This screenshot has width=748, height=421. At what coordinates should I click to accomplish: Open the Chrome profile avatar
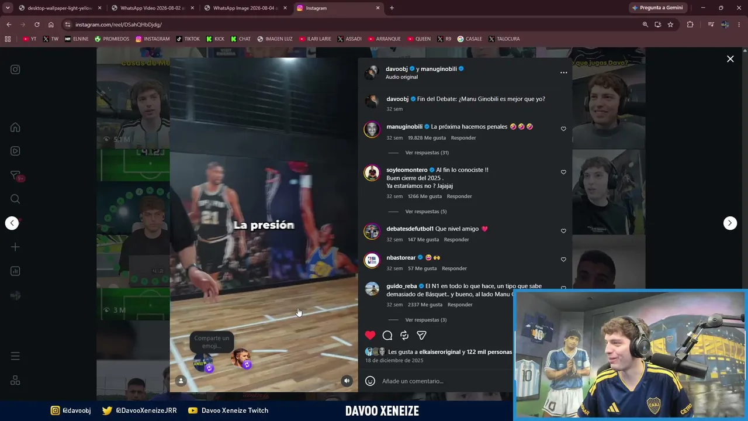point(725,25)
